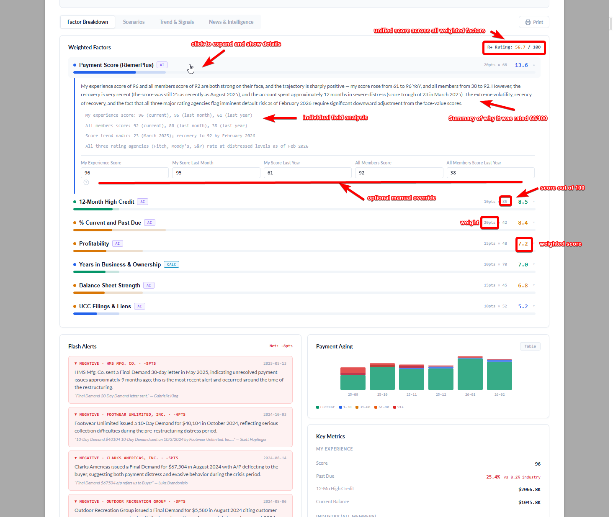Click the AI badge beside Balance Sheet Strength
The height and width of the screenshot is (517, 613).
[149, 285]
